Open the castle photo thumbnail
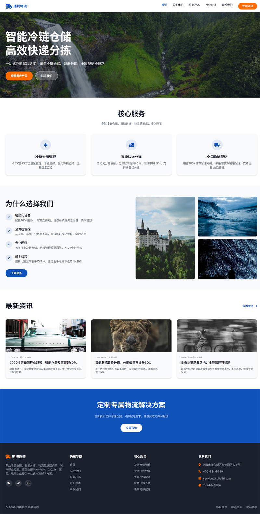 [165, 238]
